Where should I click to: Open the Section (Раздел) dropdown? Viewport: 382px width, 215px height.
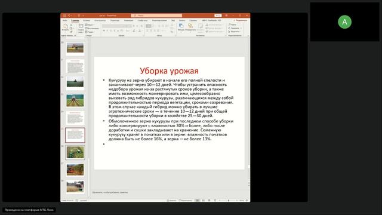tap(90, 32)
